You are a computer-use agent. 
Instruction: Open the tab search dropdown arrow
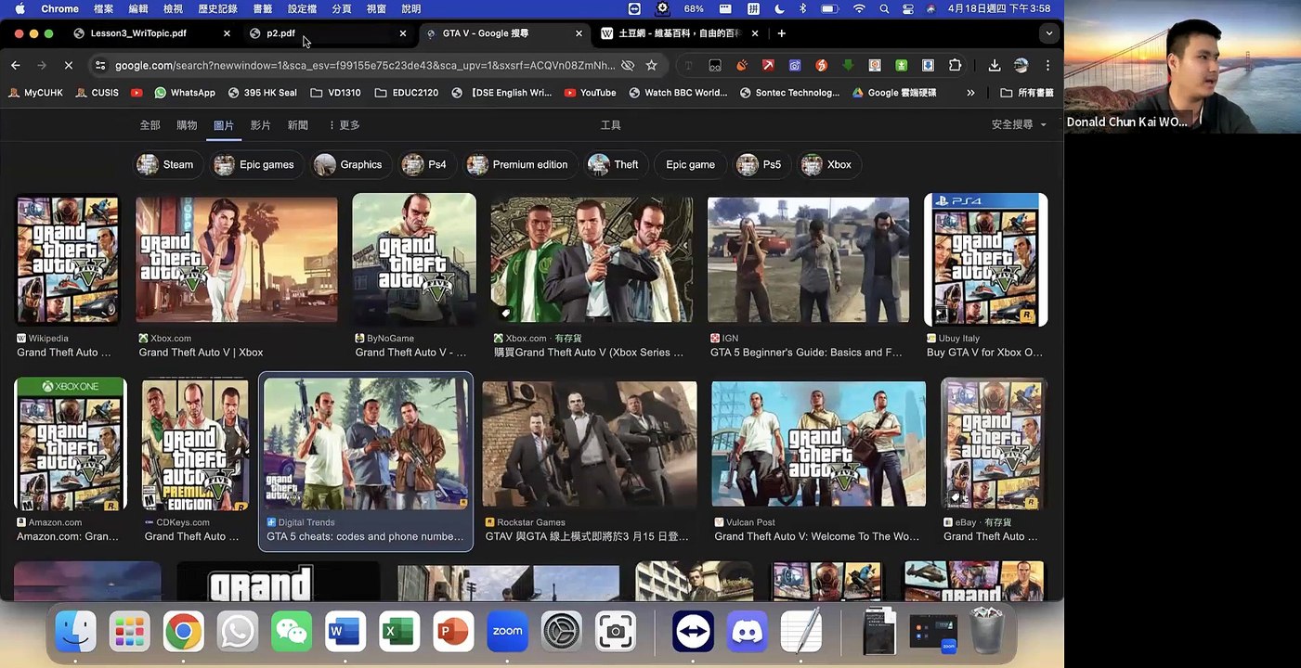pyautogui.click(x=1049, y=33)
